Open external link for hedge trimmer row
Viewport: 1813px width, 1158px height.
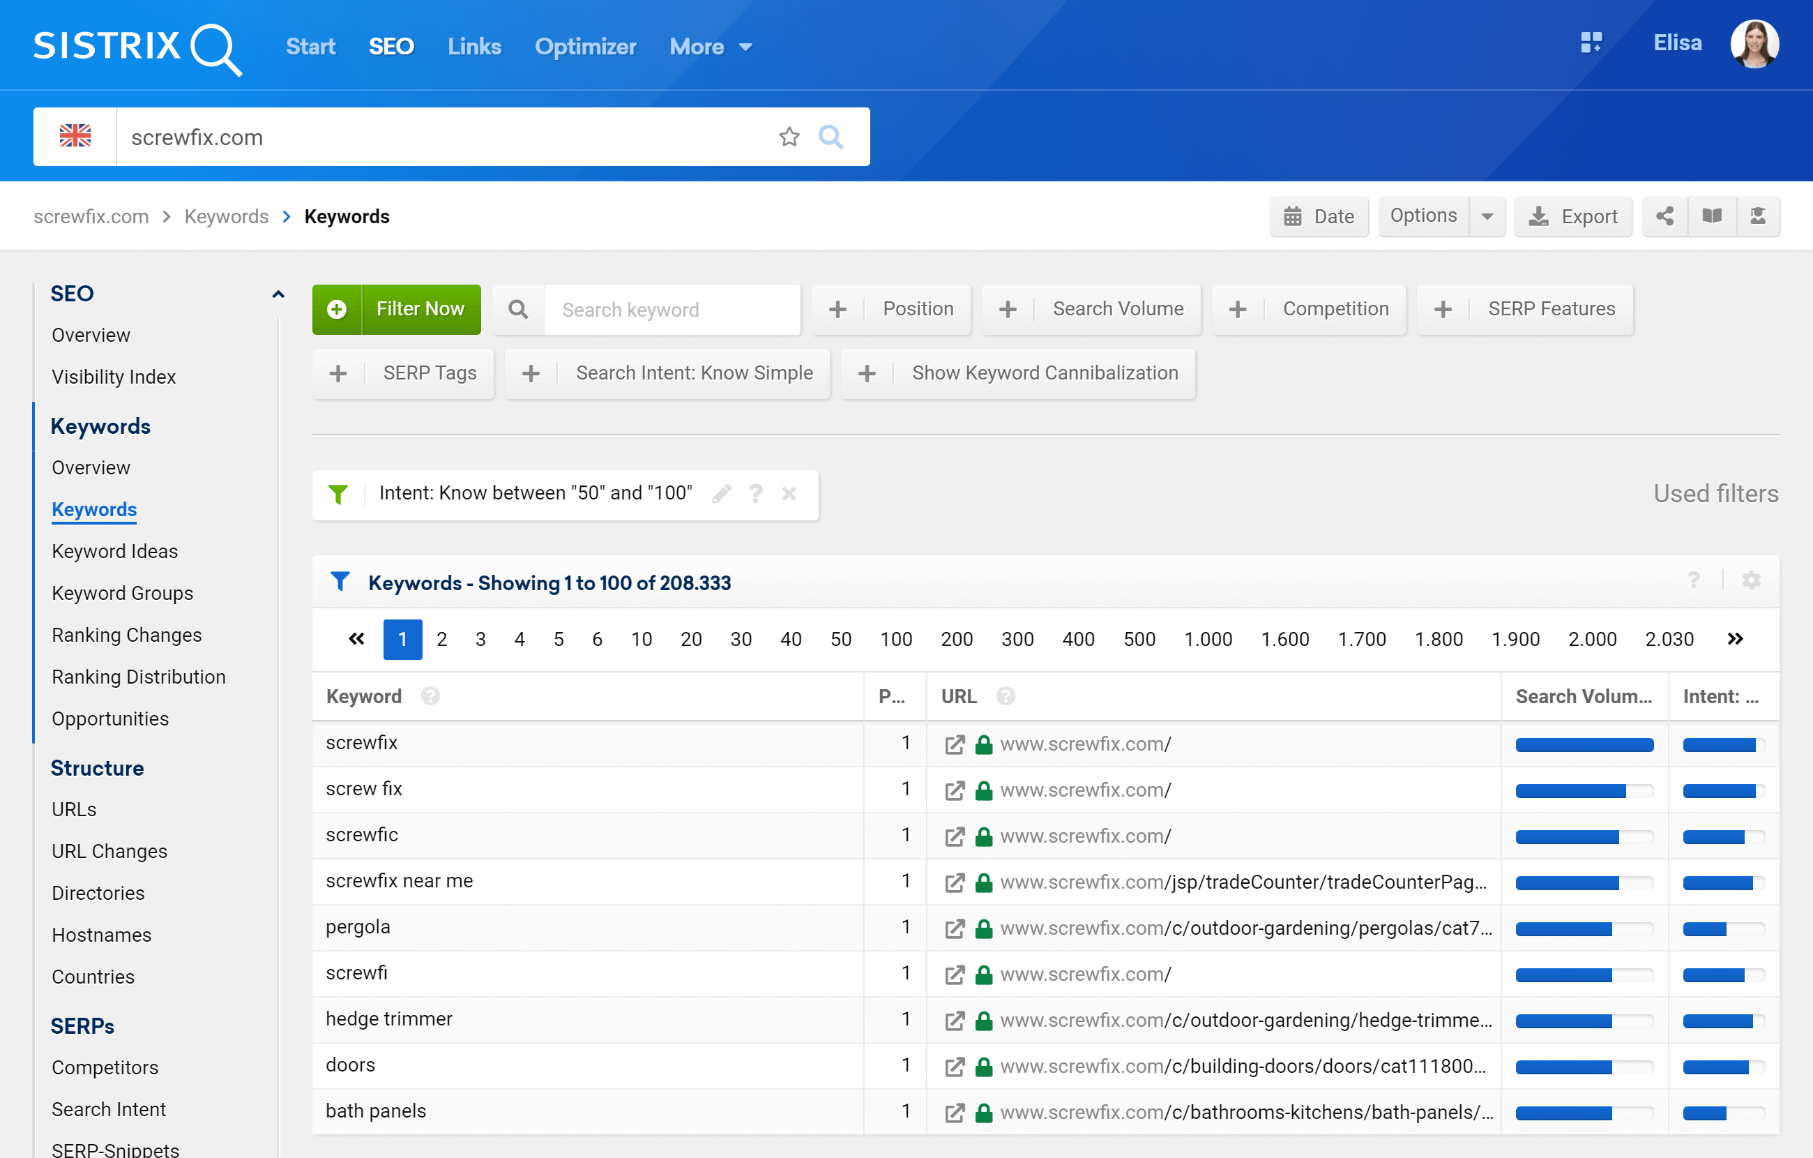click(x=955, y=1021)
